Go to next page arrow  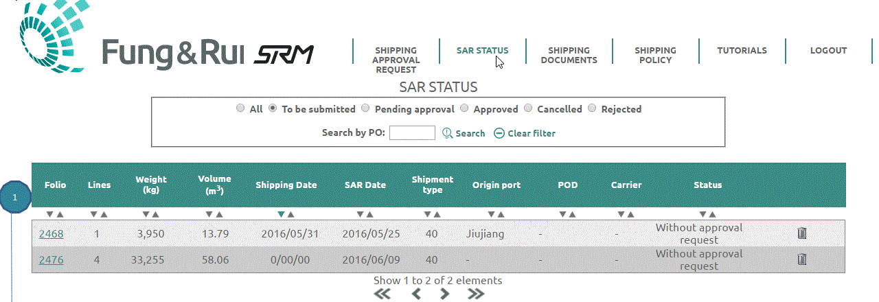pyautogui.click(x=445, y=294)
